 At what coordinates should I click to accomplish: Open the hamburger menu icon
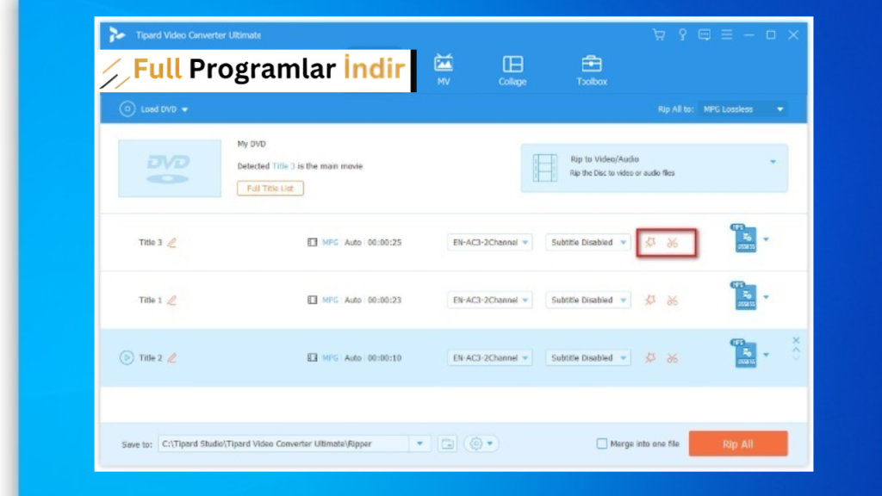(x=727, y=34)
